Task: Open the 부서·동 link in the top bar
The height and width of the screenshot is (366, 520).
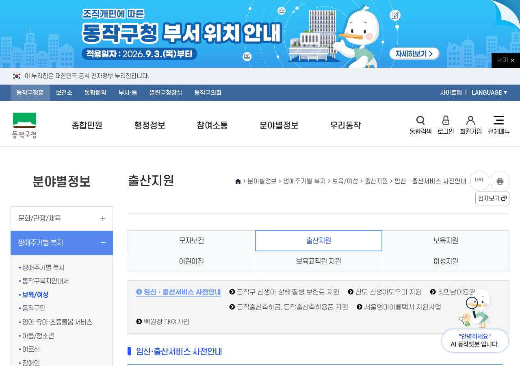Action: coord(128,93)
